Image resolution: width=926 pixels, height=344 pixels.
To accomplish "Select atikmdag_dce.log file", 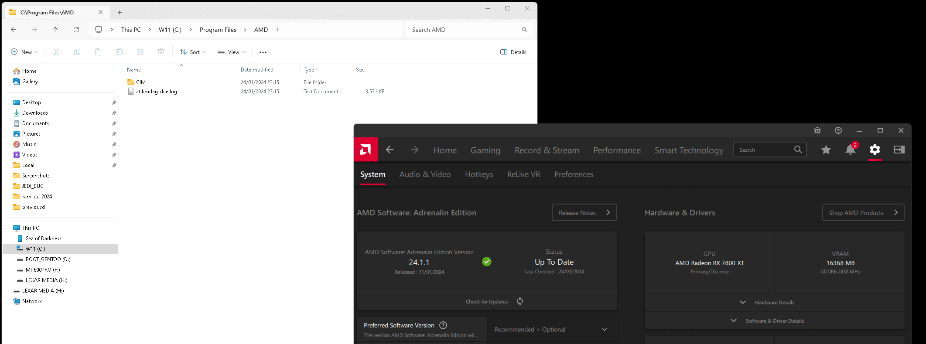I will click(x=156, y=92).
